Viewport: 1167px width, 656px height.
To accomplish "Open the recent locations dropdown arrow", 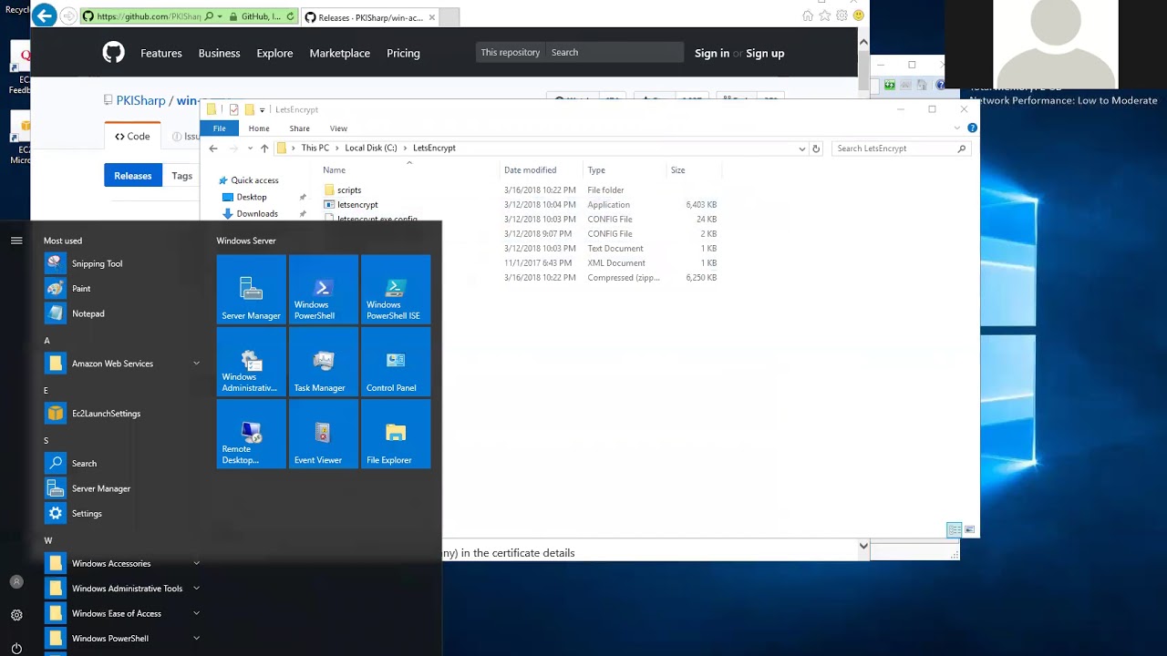I will [x=250, y=149].
